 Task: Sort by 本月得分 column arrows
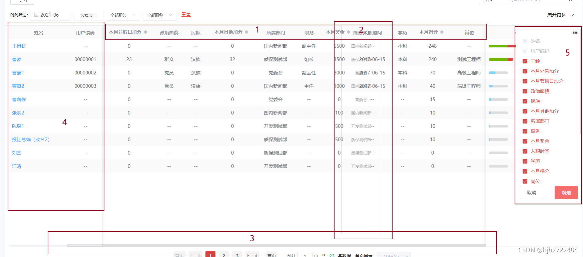click(442, 32)
